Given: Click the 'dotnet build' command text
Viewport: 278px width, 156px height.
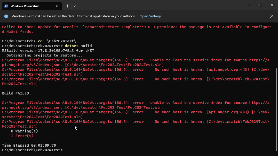Looking at the screenshot, I should click(79, 46).
